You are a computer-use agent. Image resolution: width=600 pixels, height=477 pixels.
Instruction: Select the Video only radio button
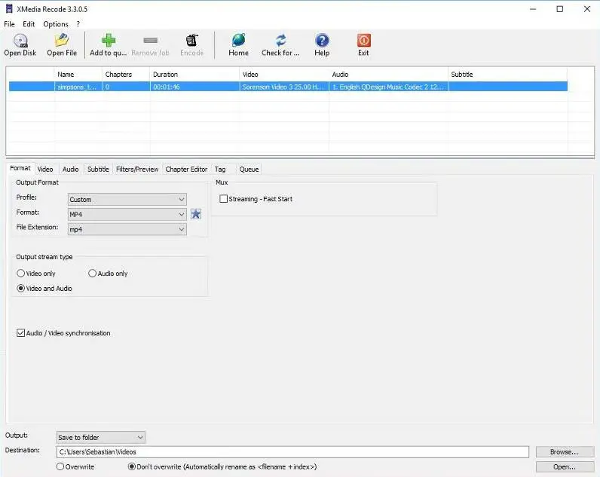pyautogui.click(x=20, y=273)
